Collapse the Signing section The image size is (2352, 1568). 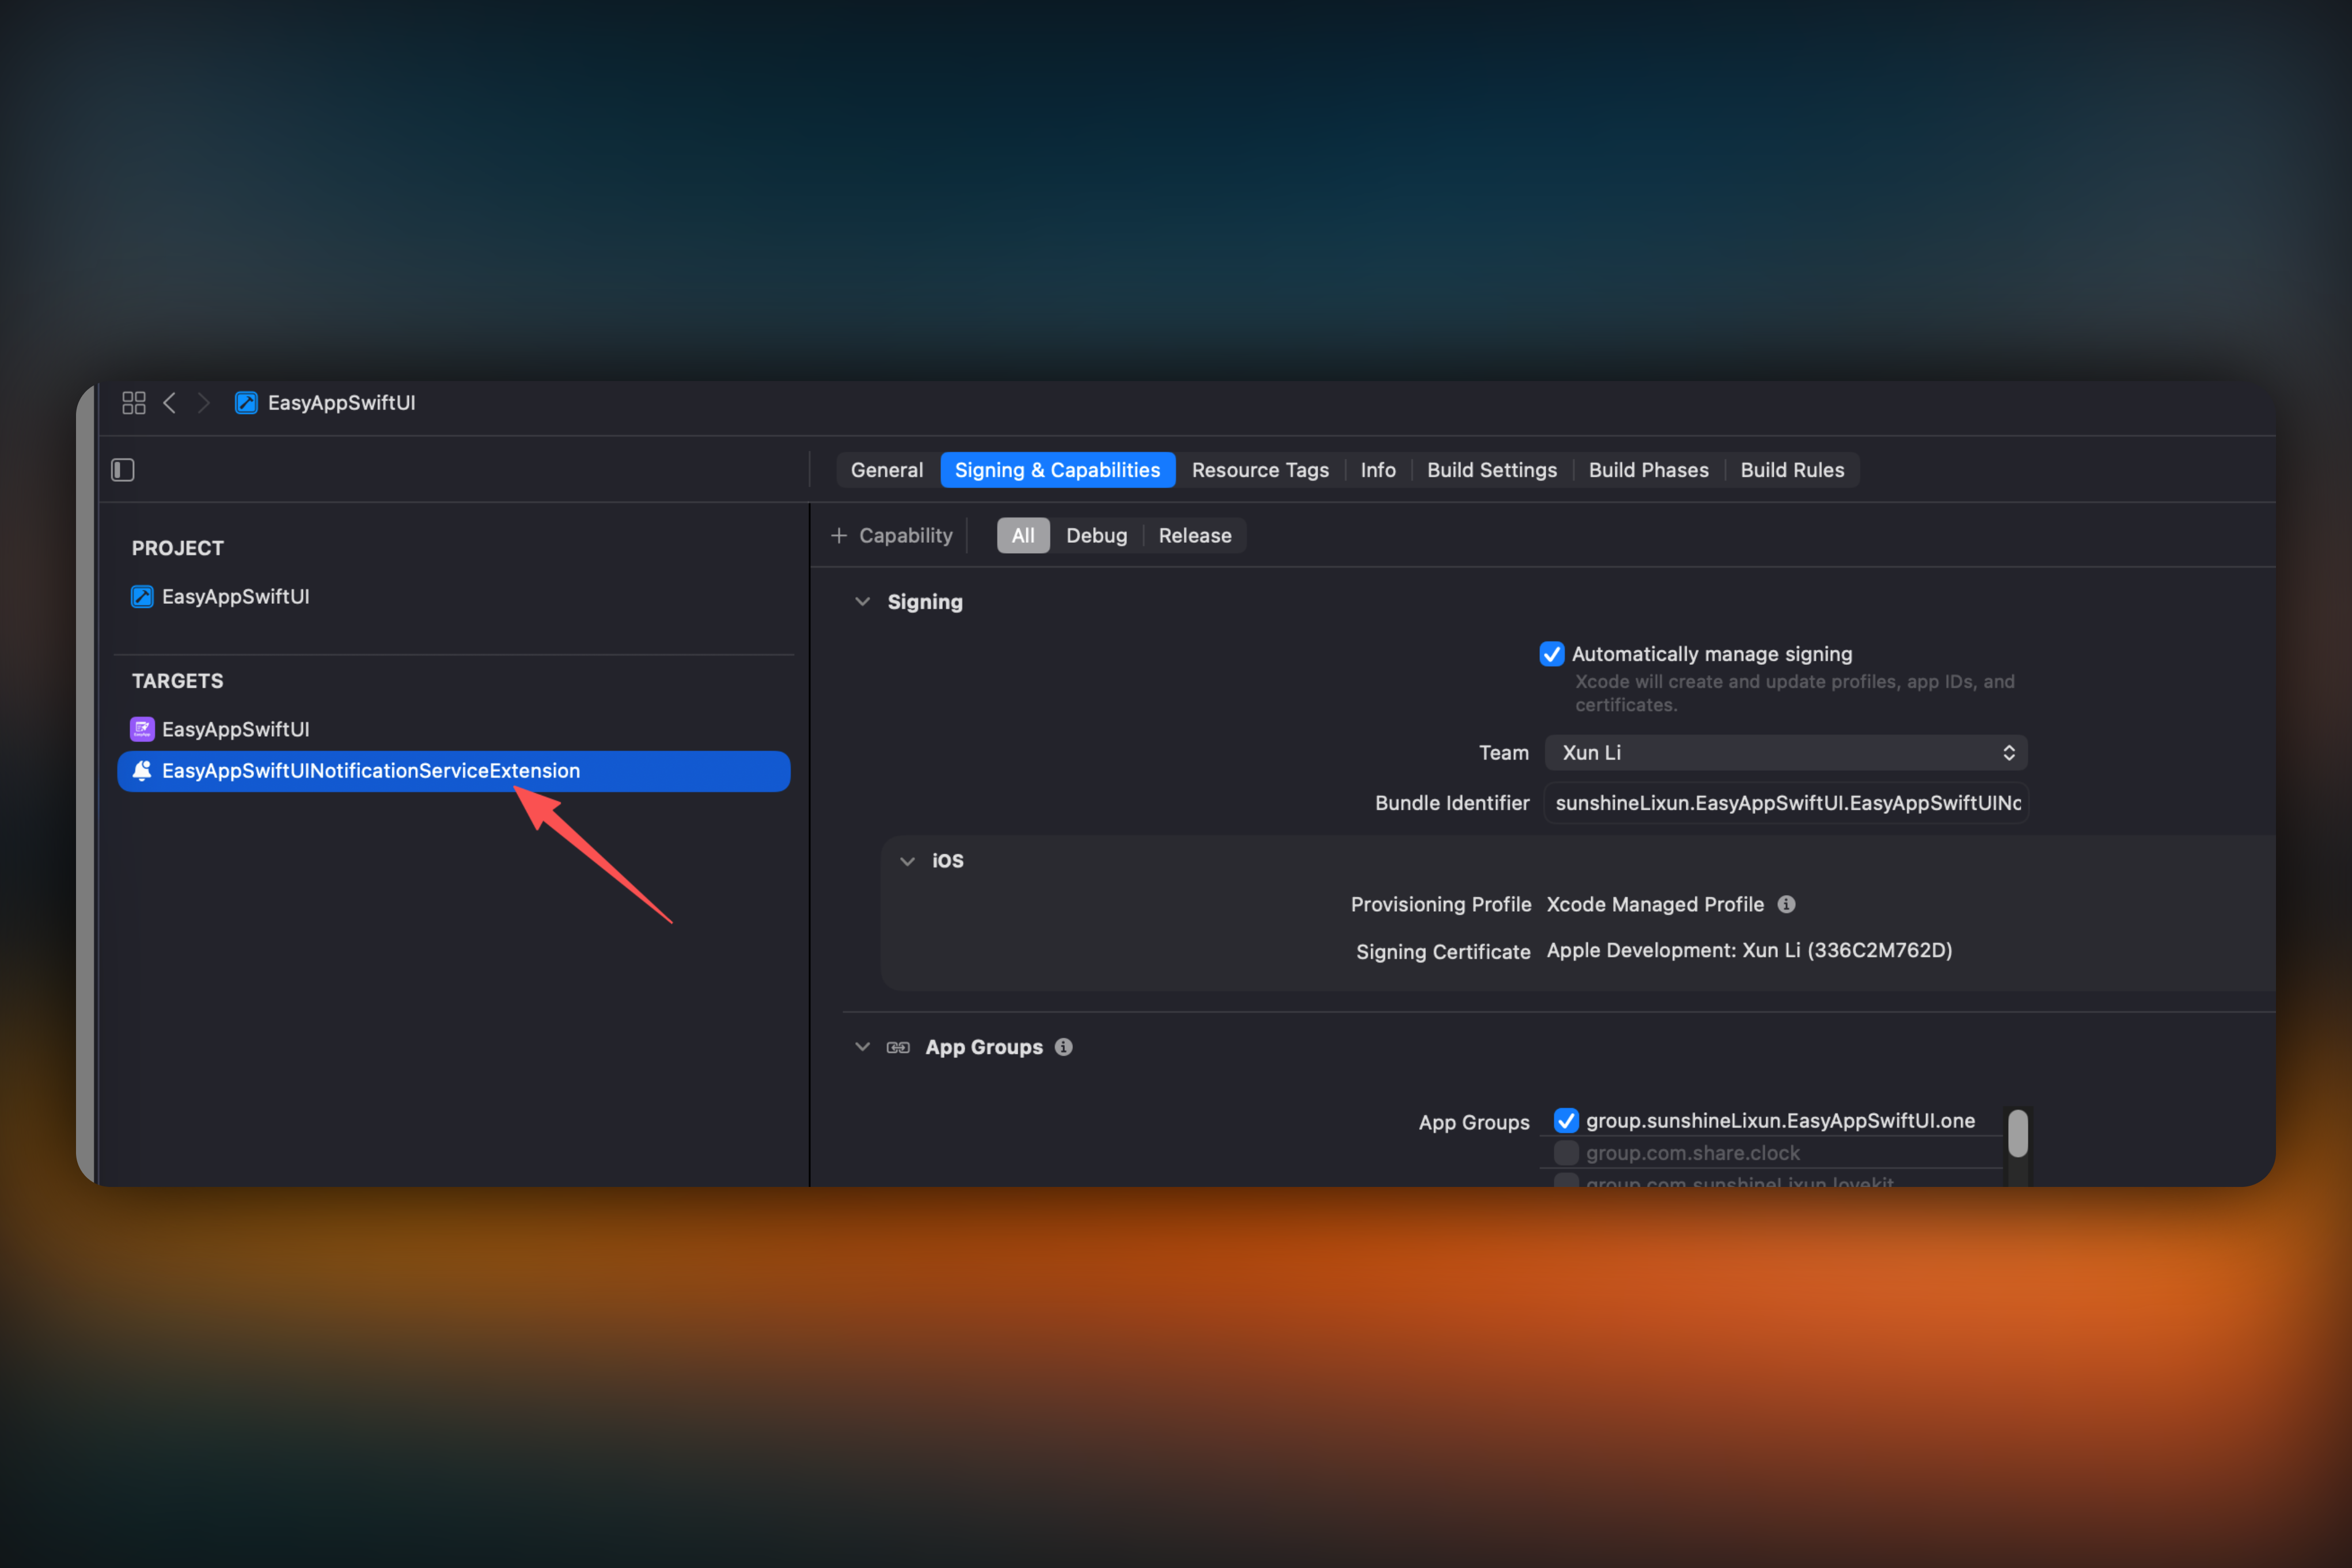[x=862, y=602]
